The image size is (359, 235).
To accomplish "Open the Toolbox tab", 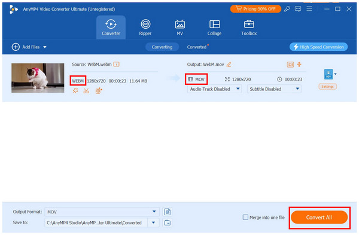I will click(249, 28).
